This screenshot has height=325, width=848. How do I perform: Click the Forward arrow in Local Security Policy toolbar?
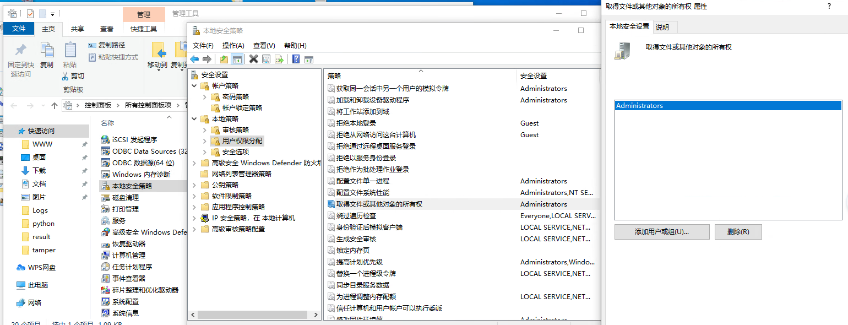tap(206, 59)
